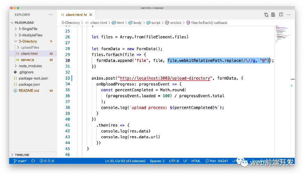304x176 pixels.
Task: Click the git icon beside .gitignore
Action: [x=15, y=72]
